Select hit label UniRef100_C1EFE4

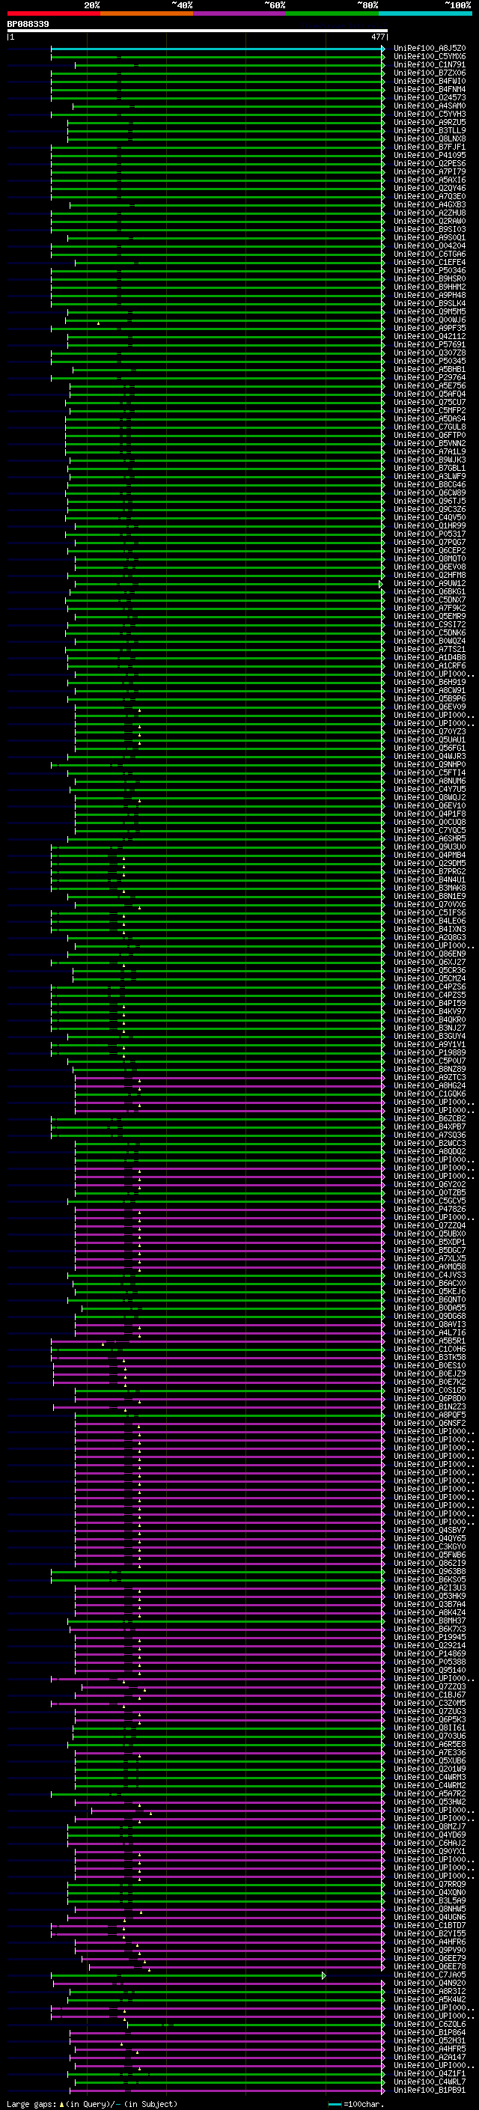(430, 262)
